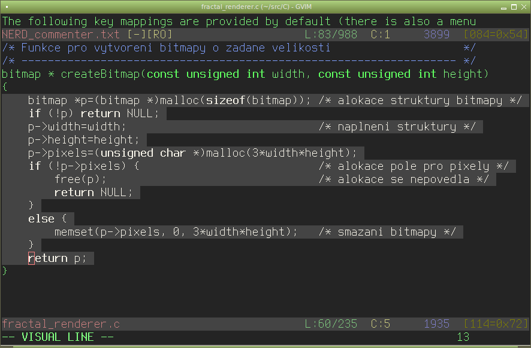
Task: Click the free(p) statement
Action: click(80, 179)
